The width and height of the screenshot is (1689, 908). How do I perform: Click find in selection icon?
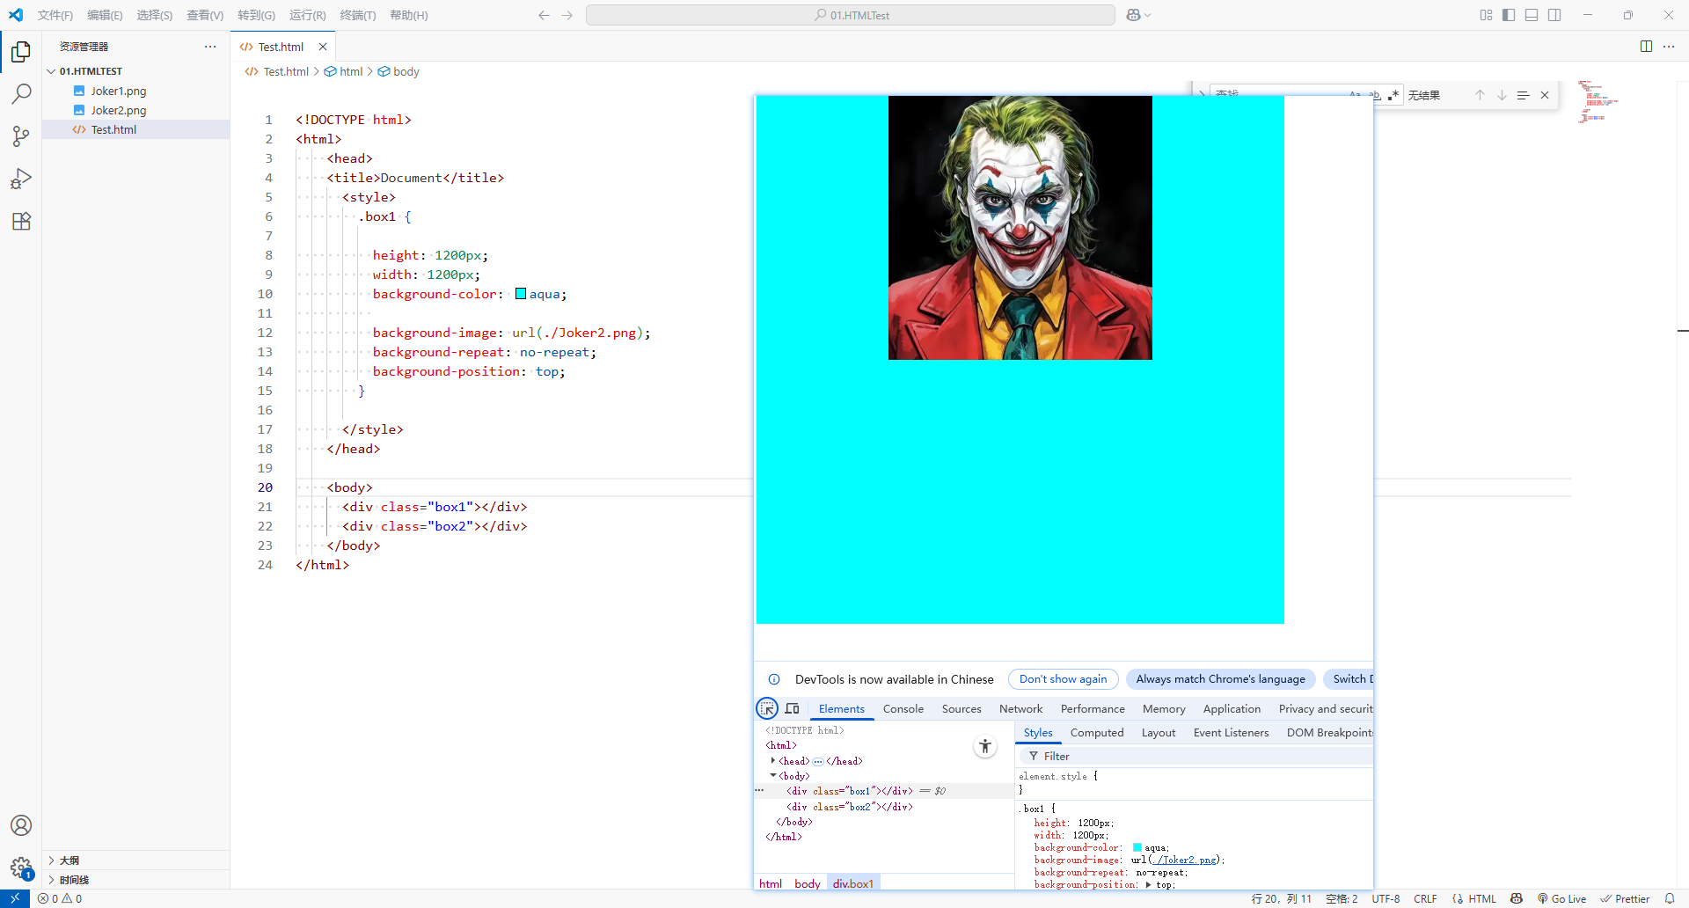tap(1523, 95)
